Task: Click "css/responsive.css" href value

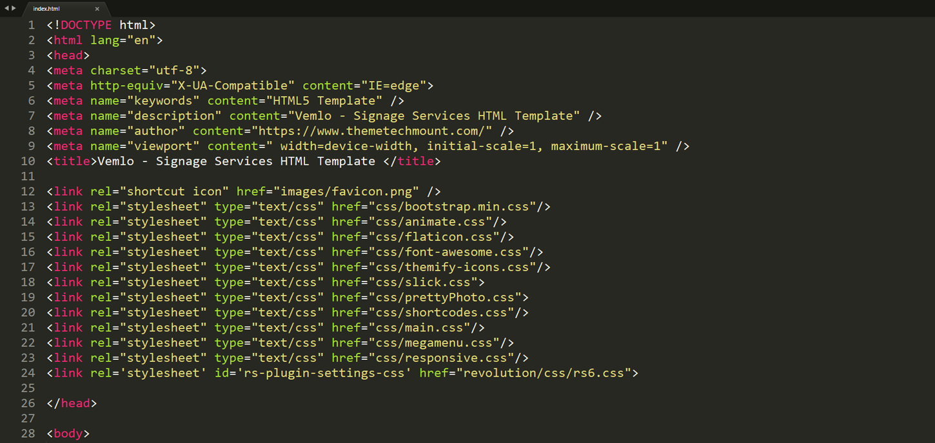Action: point(442,358)
